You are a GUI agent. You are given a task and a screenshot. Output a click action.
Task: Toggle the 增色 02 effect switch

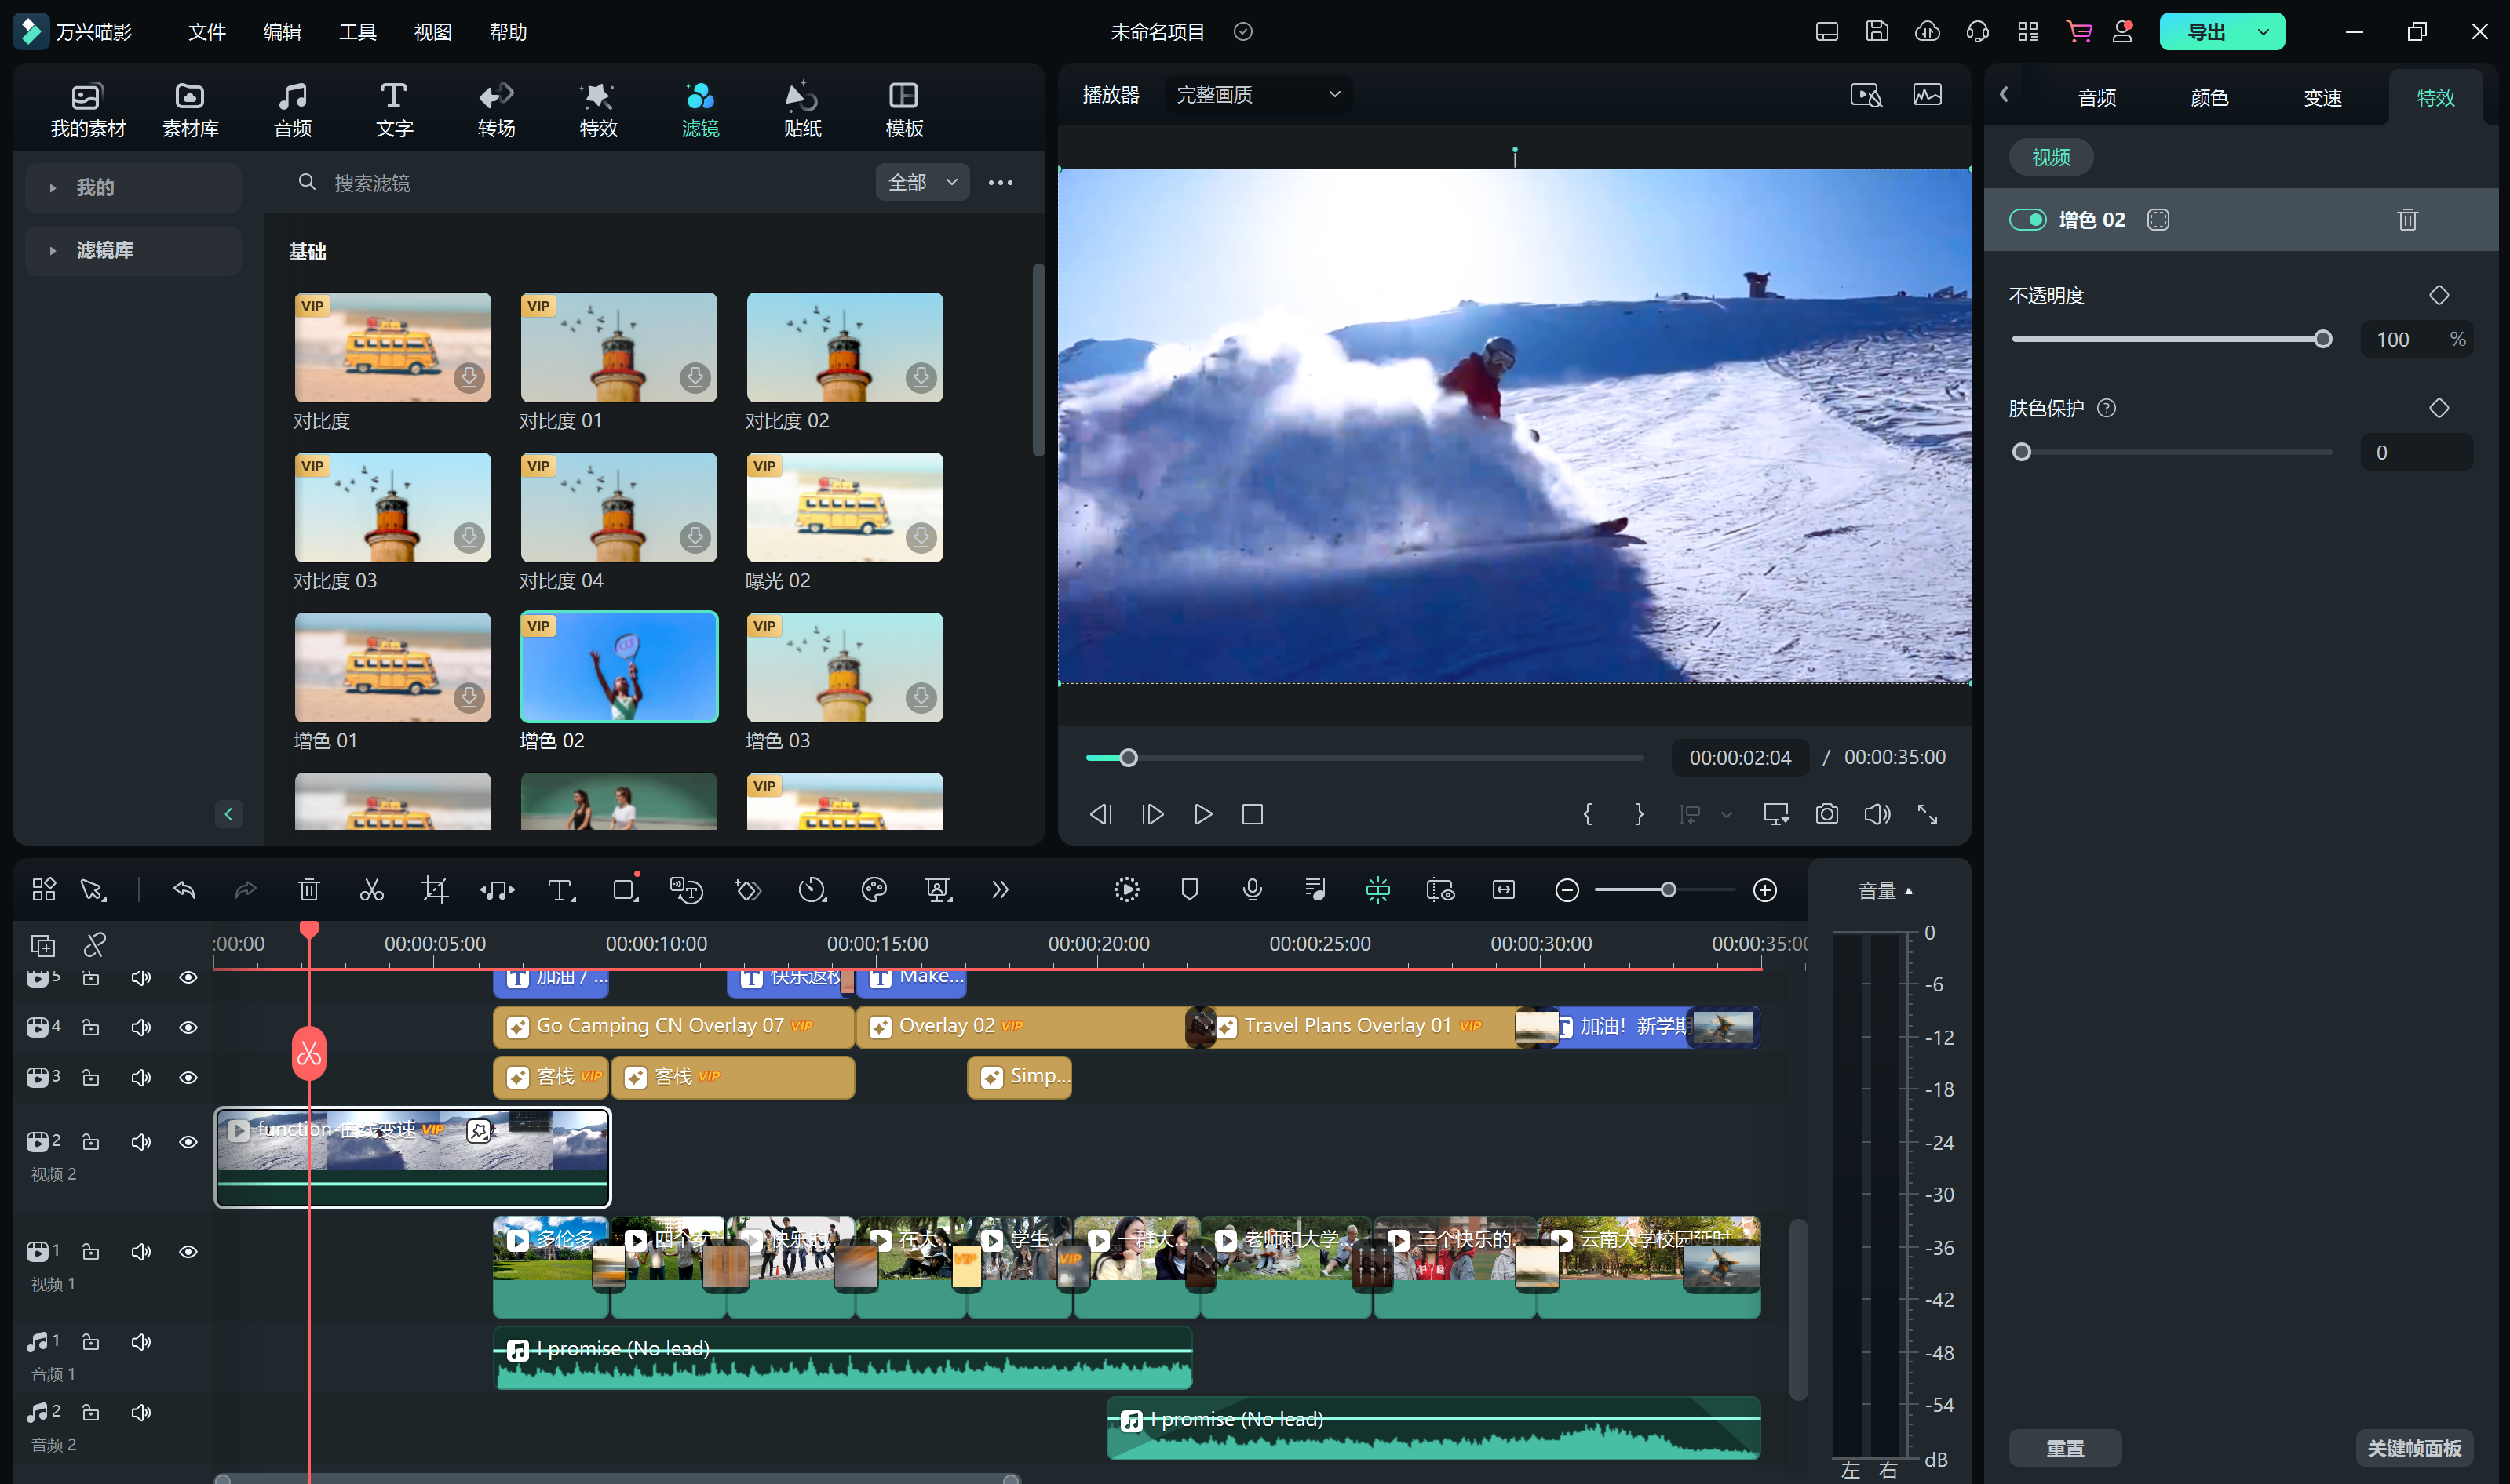pyautogui.click(x=2028, y=220)
